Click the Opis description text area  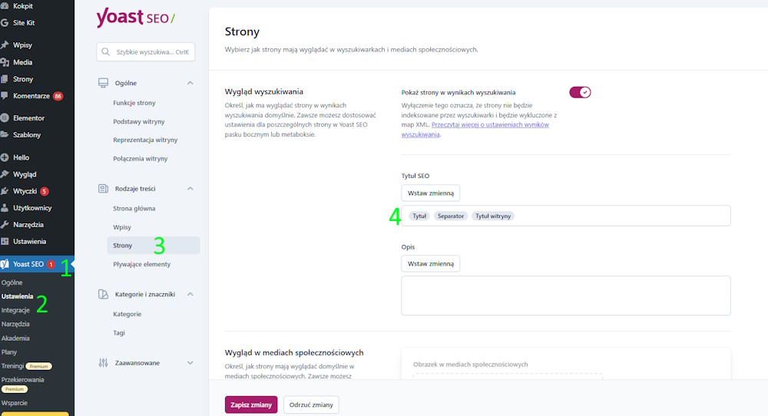click(x=566, y=295)
